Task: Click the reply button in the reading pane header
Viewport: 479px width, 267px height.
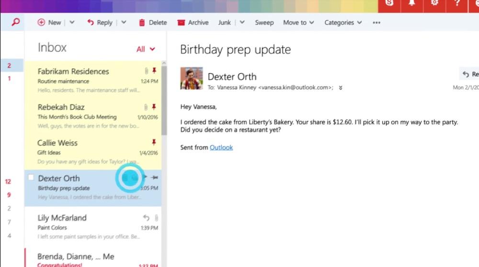Action: [469, 74]
